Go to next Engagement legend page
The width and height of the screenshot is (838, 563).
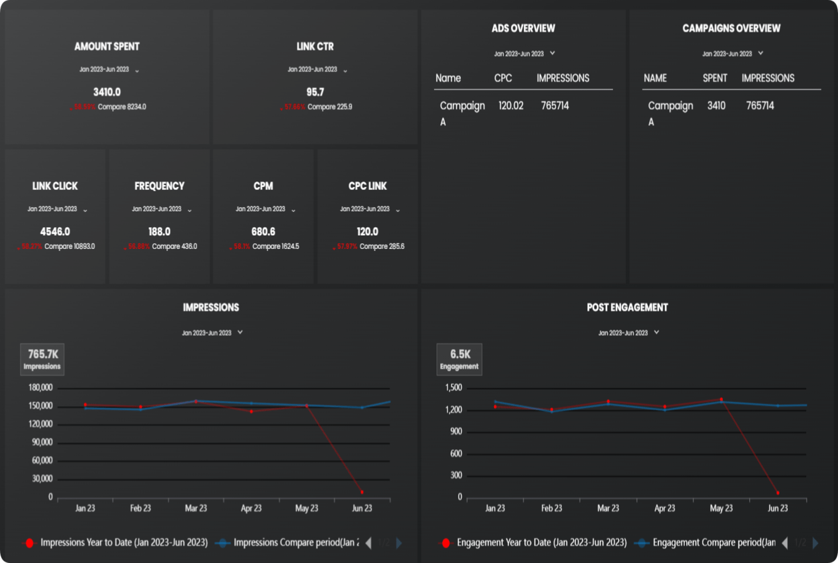click(x=815, y=543)
